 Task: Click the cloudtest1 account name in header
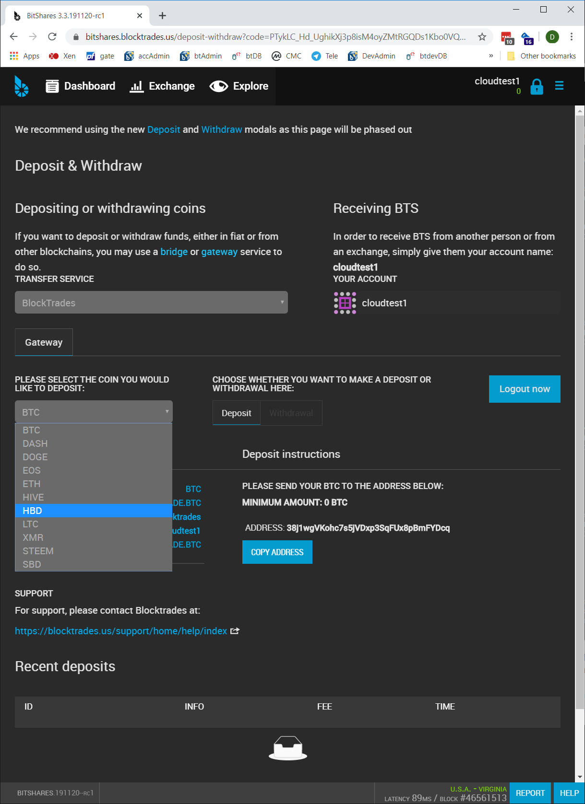(x=497, y=81)
